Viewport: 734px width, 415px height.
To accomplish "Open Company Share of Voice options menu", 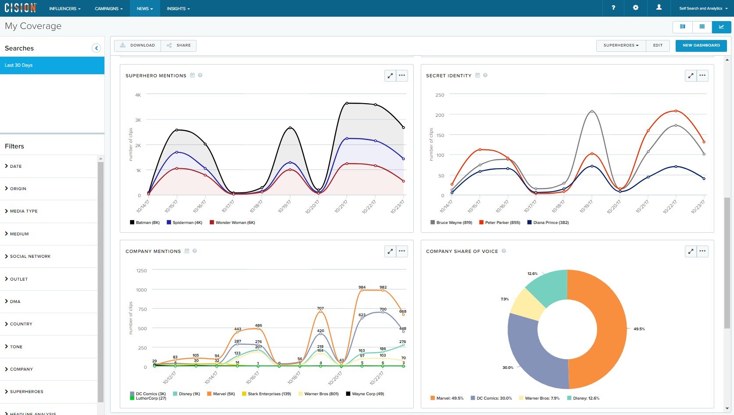I will click(702, 251).
